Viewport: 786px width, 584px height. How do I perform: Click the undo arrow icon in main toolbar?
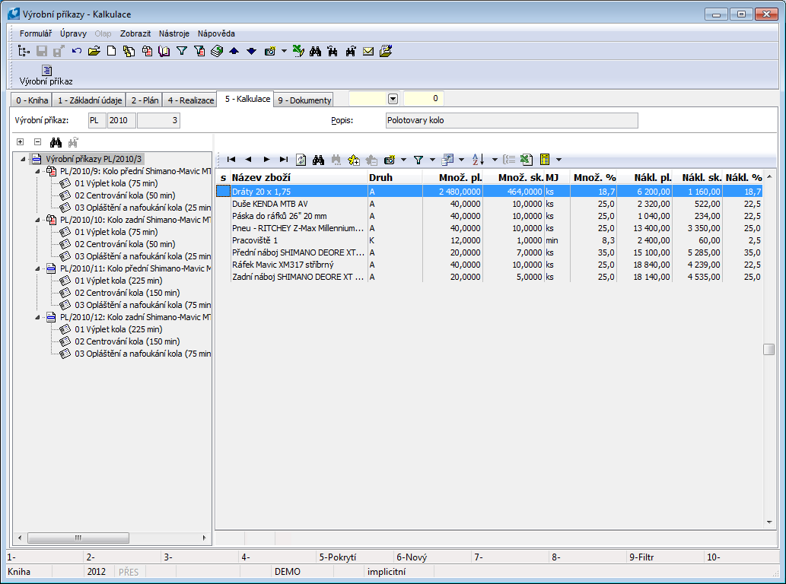coord(77,51)
